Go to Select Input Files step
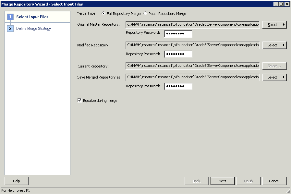 [x=32, y=17]
